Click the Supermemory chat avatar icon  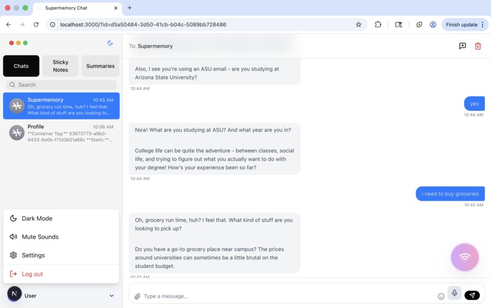pyautogui.click(x=17, y=106)
